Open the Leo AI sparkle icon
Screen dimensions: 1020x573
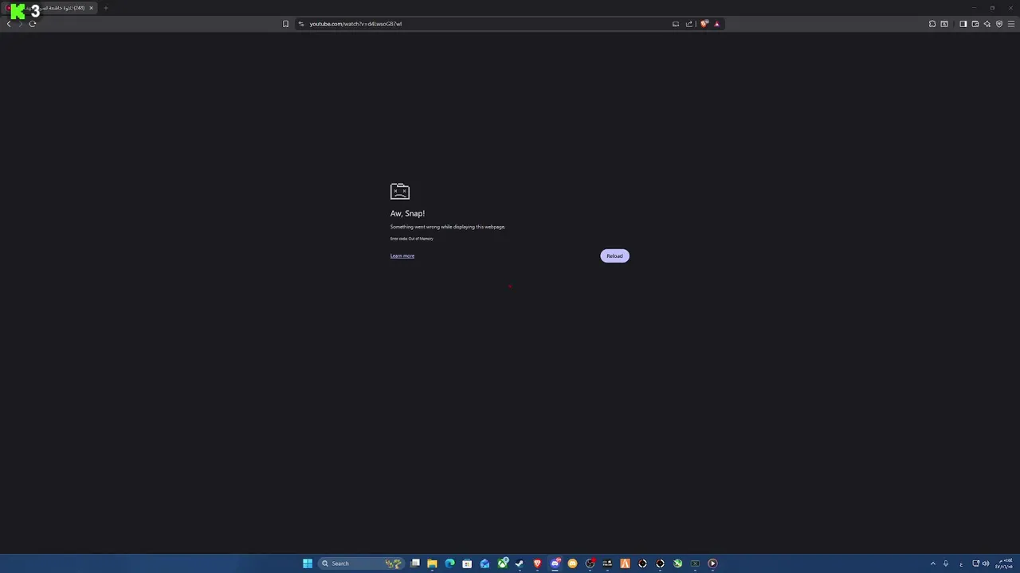[987, 24]
